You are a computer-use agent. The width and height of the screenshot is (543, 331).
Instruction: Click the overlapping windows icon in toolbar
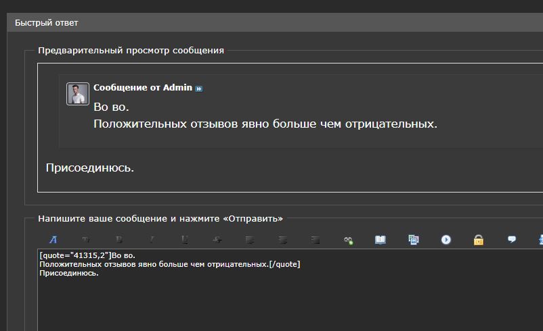pos(414,239)
